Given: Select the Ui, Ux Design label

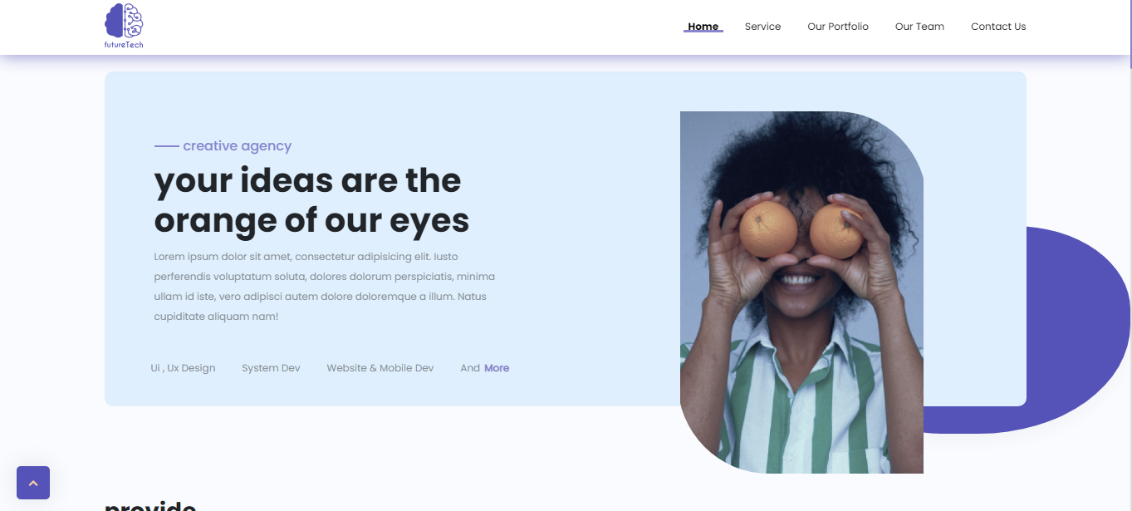Looking at the screenshot, I should [x=183, y=368].
